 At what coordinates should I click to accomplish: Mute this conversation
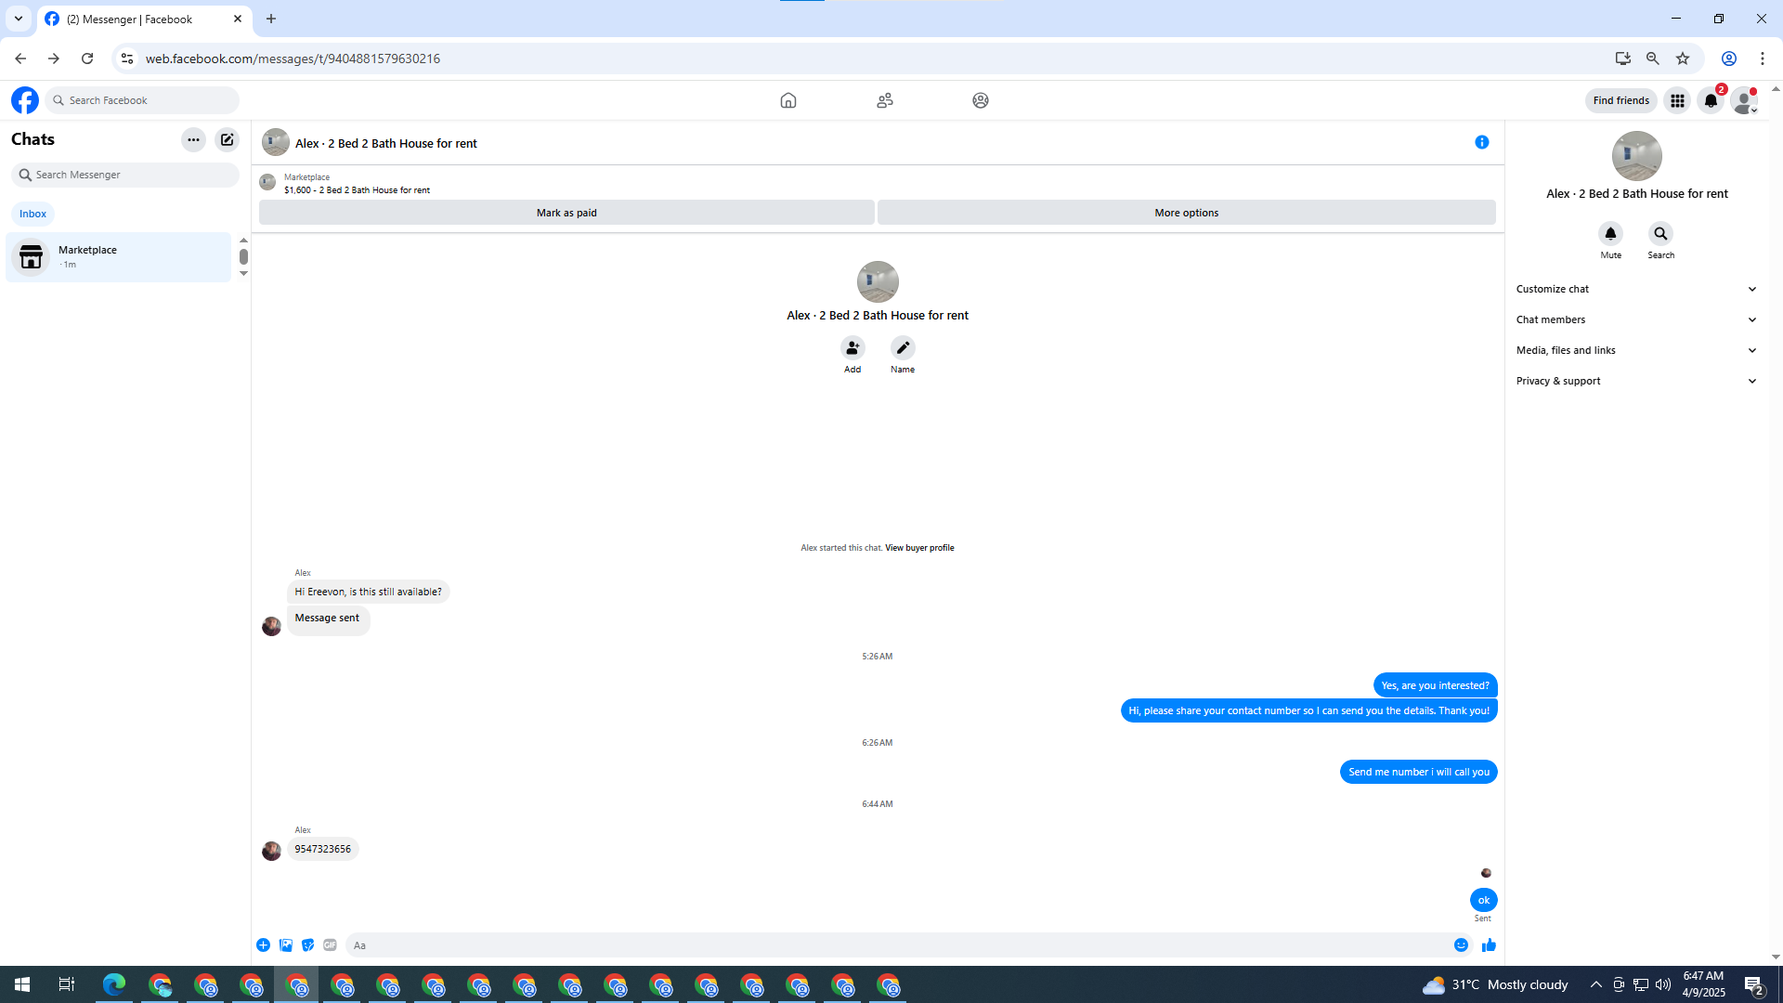[1611, 234]
